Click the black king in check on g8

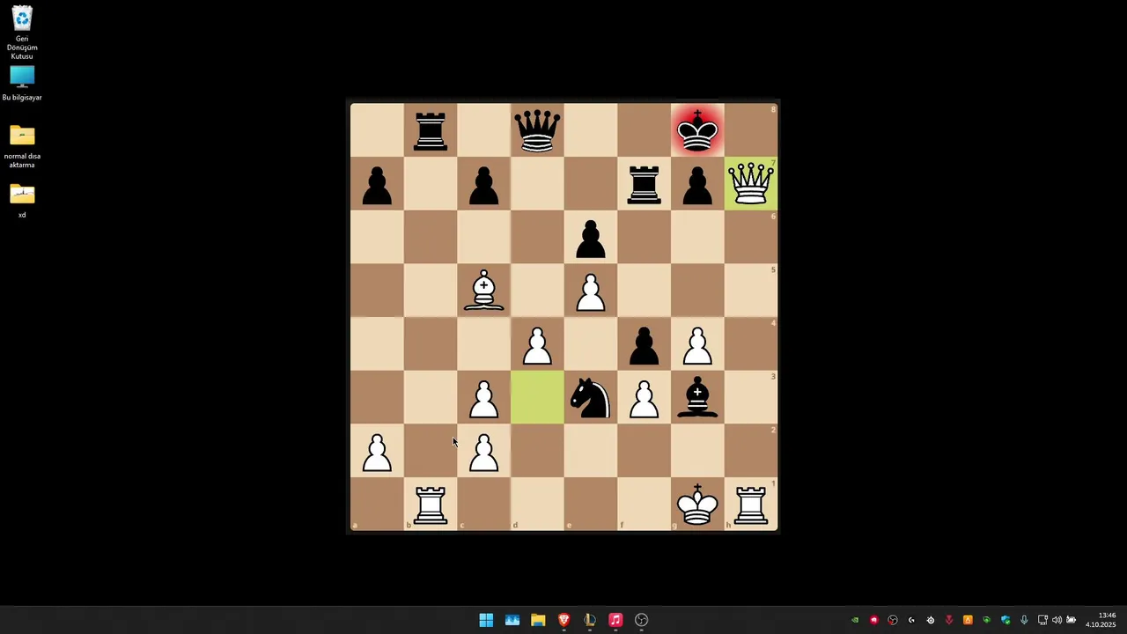point(697,130)
